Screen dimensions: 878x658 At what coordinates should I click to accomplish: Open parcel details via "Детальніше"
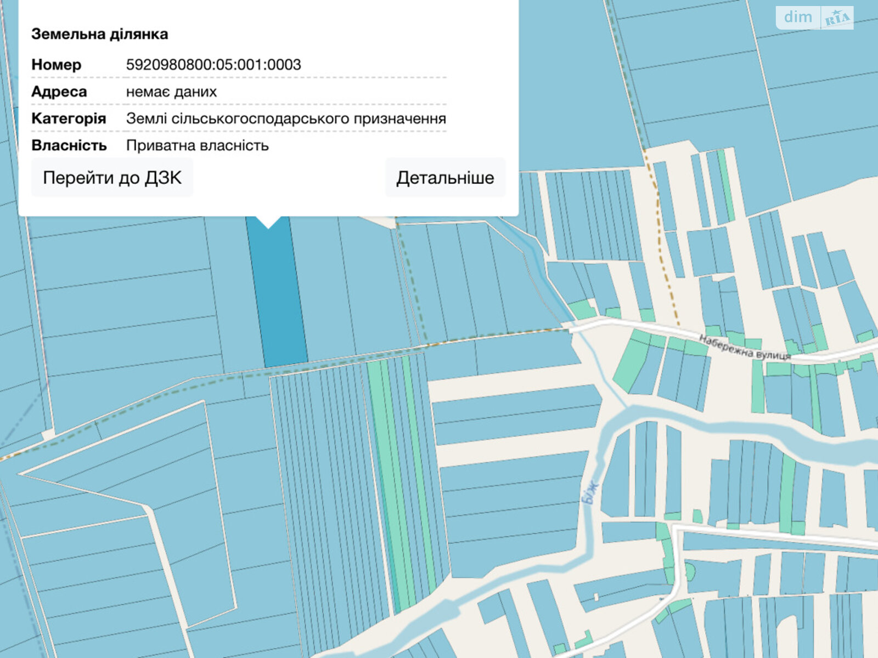(445, 178)
